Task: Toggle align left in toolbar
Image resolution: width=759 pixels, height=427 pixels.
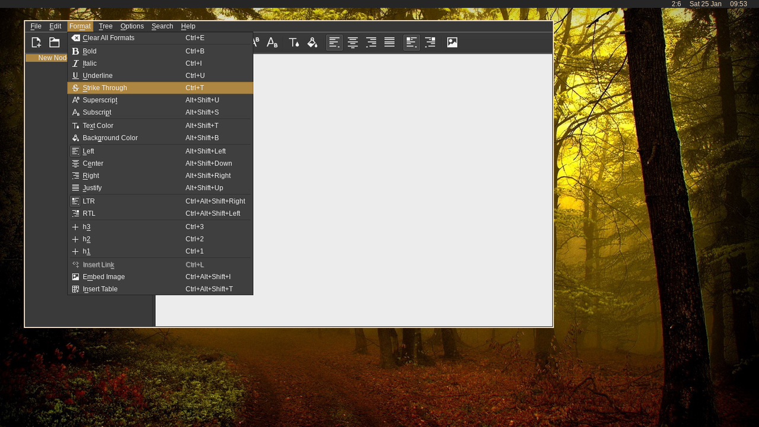Action: tap(334, 42)
